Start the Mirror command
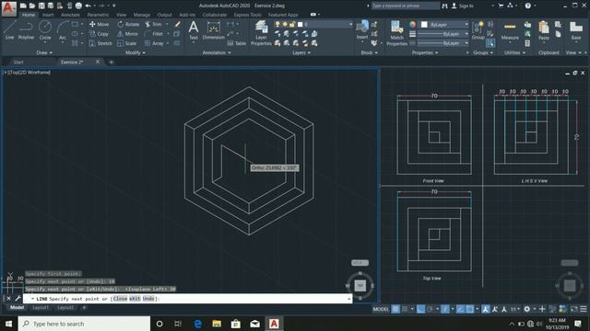This screenshot has width=590, height=331. click(x=128, y=34)
